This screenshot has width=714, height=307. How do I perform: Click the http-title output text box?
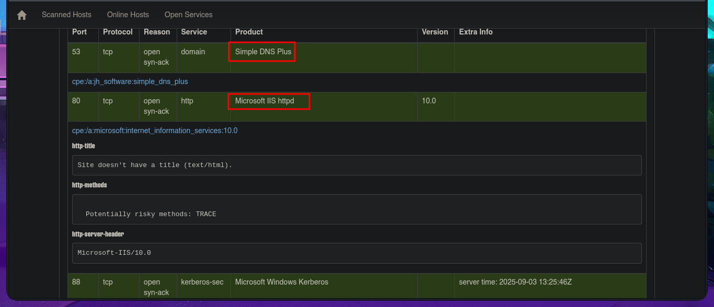click(356, 165)
